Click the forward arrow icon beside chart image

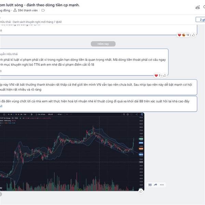pos(155,185)
